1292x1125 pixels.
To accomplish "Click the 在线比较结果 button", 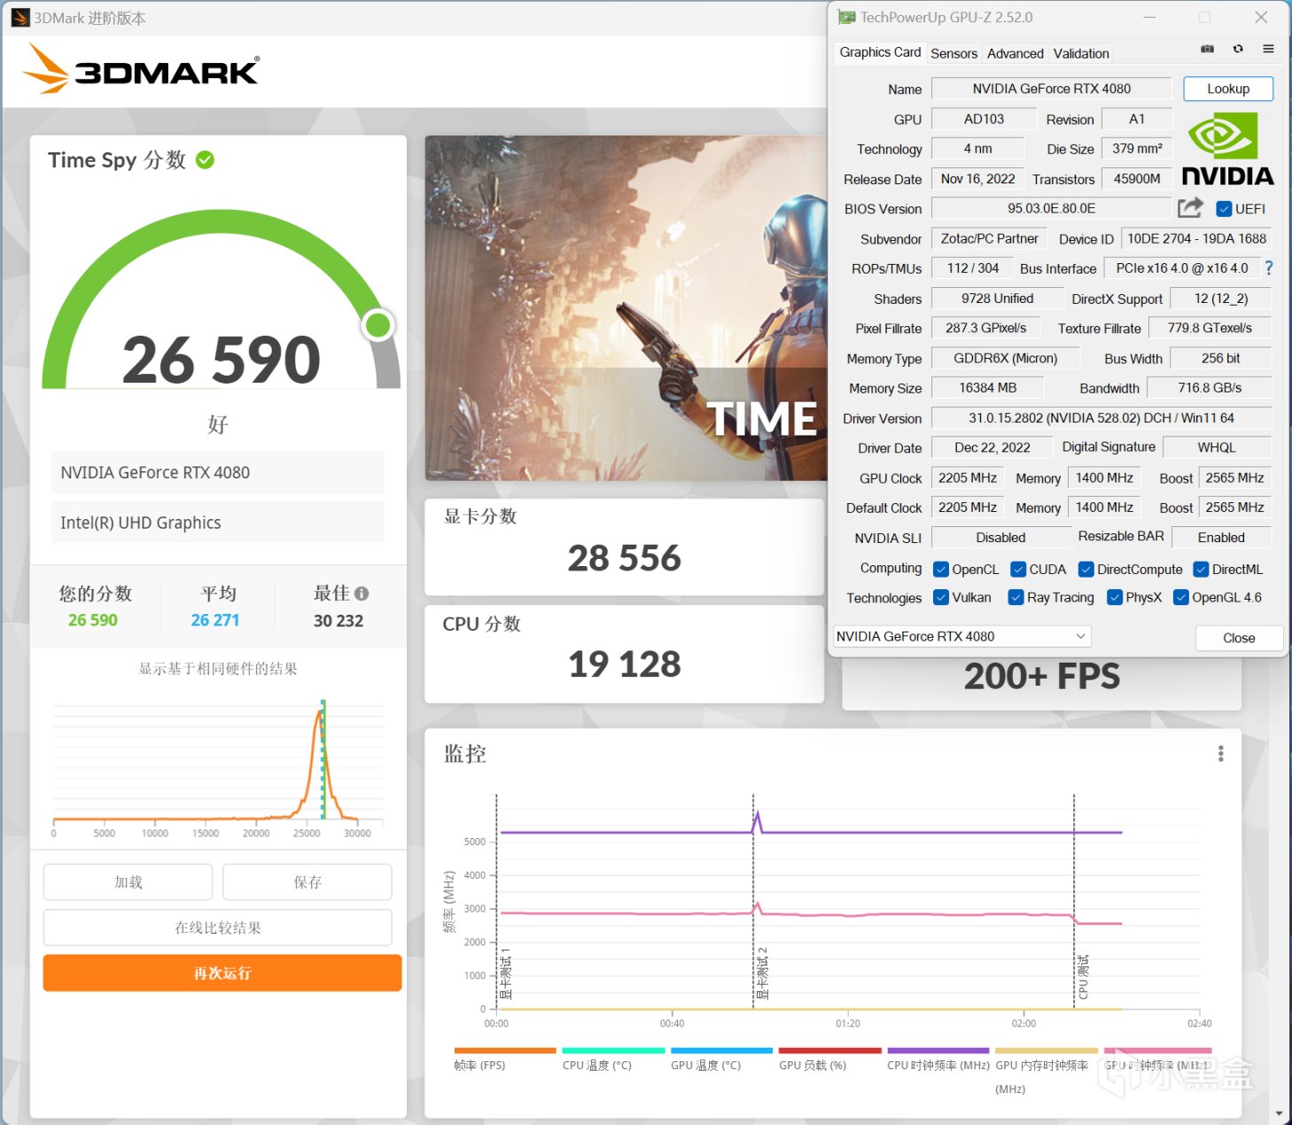I will pyautogui.click(x=218, y=927).
